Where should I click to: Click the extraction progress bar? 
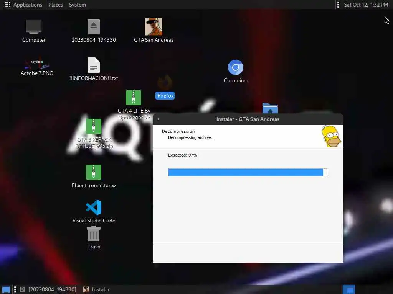(x=248, y=173)
